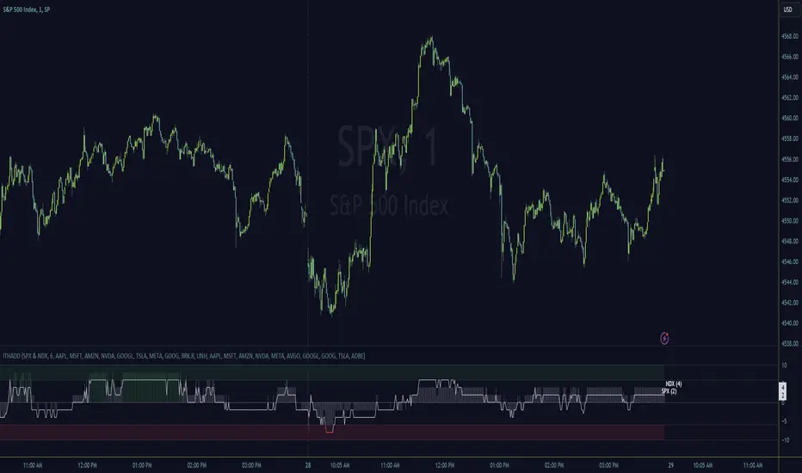
Task: Click the 4550.00 price axis label
Action: click(x=790, y=221)
